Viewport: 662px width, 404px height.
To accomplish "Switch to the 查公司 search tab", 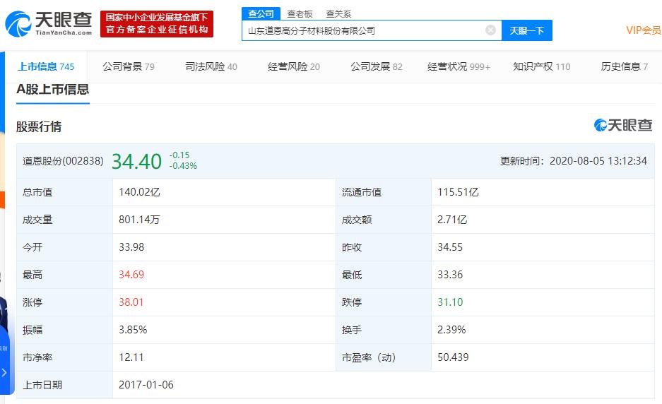I will (261, 13).
